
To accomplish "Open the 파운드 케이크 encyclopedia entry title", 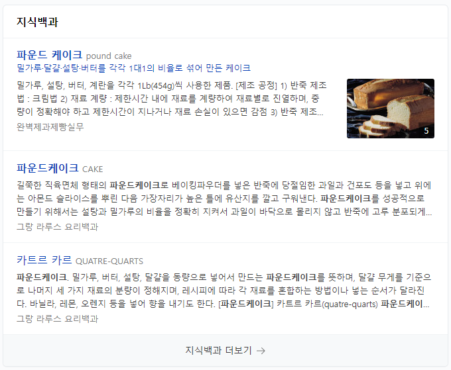I will pyautogui.click(x=50, y=54).
